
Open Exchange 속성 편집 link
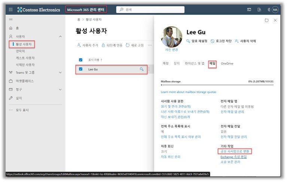[233, 157]
